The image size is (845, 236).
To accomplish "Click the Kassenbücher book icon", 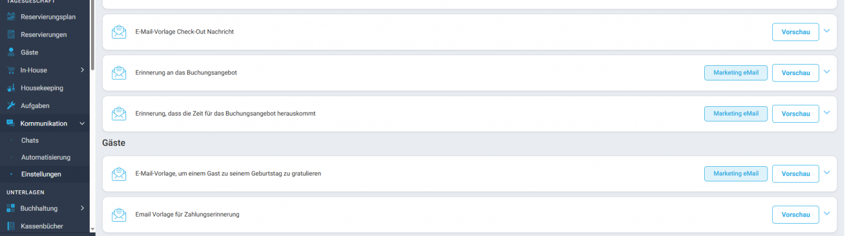I will [x=11, y=226].
